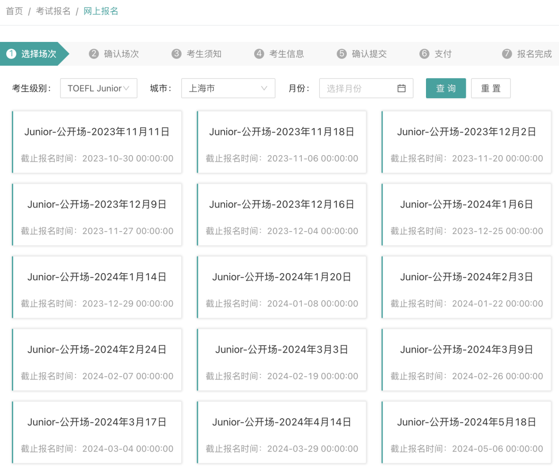This screenshot has width=559, height=468.
Task: Open the calendar icon in month picker
Action: pyautogui.click(x=402, y=88)
